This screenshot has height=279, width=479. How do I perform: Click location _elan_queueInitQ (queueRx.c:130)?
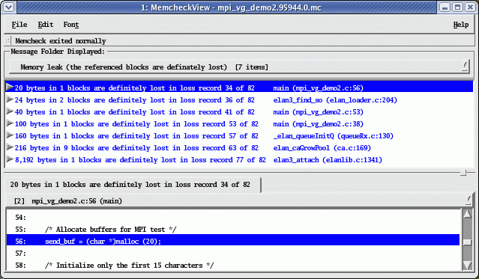pyautogui.click(x=333, y=136)
